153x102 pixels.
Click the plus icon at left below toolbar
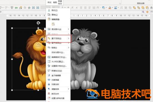tap(1, 12)
